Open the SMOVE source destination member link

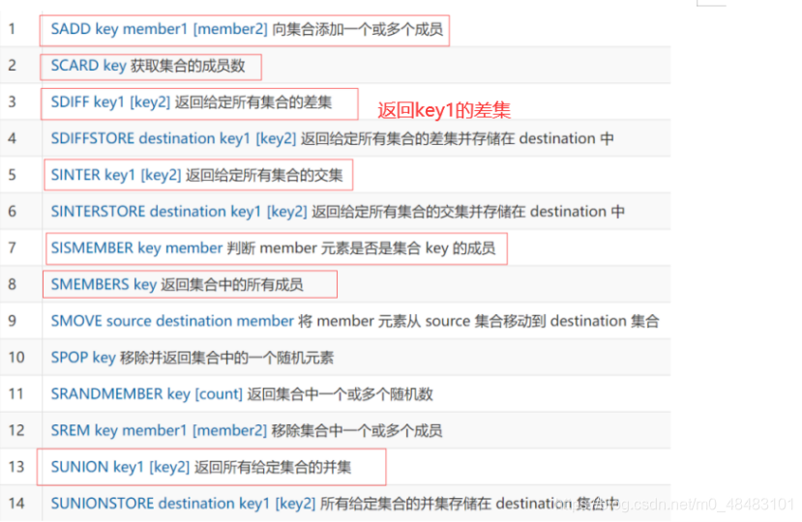(172, 321)
